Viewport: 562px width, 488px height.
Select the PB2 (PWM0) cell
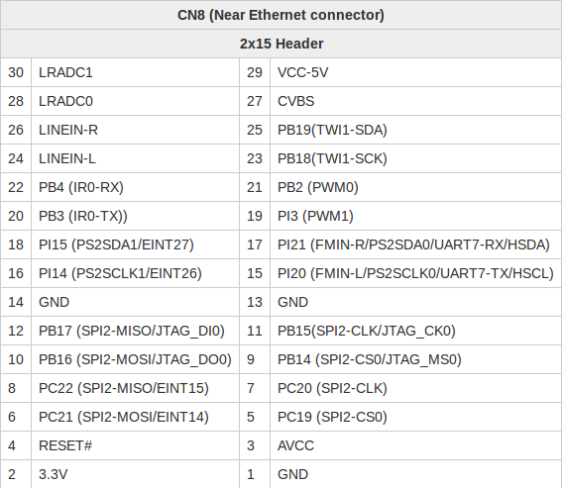[x=415, y=187]
